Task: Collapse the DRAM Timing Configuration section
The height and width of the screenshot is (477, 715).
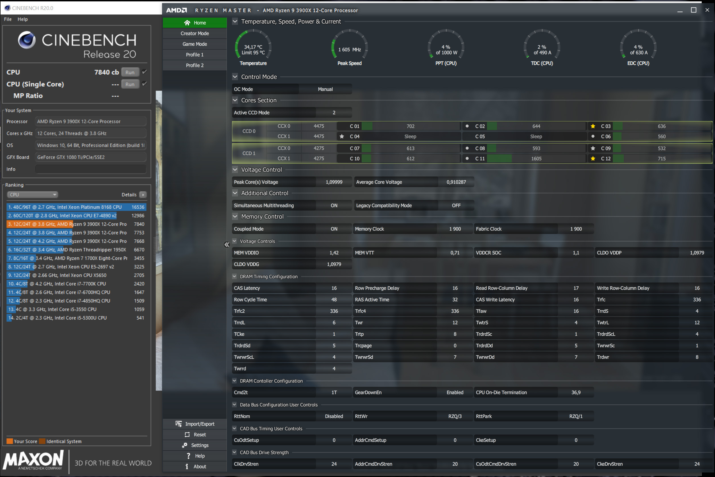Action: pyautogui.click(x=234, y=276)
